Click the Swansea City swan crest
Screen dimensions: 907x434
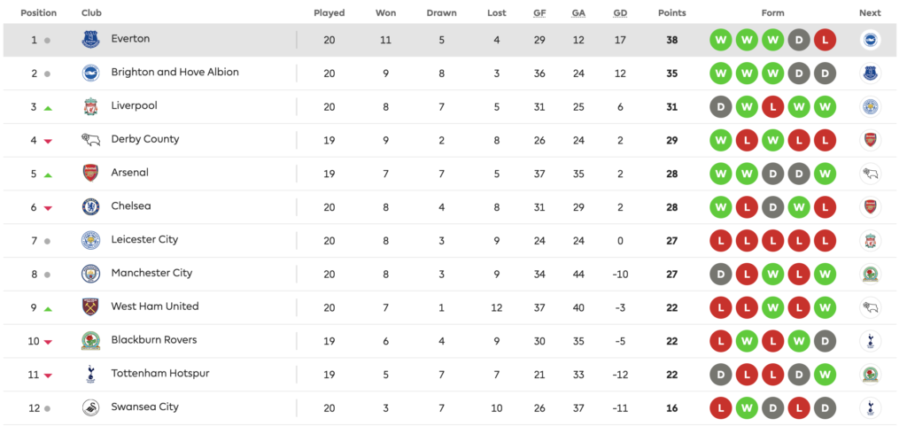91,407
